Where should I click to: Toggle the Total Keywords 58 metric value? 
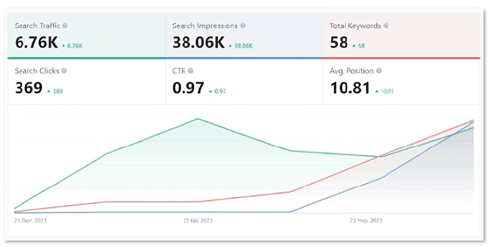click(x=339, y=43)
